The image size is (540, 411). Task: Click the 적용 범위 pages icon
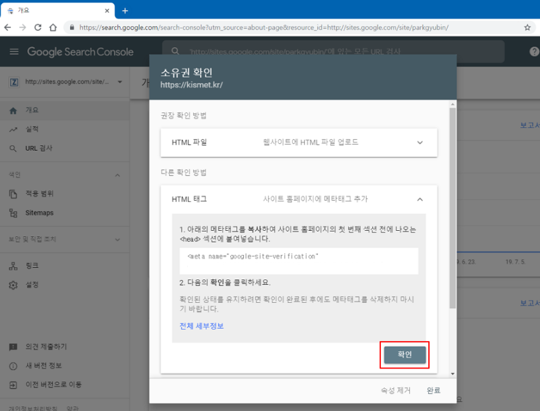[x=13, y=194]
